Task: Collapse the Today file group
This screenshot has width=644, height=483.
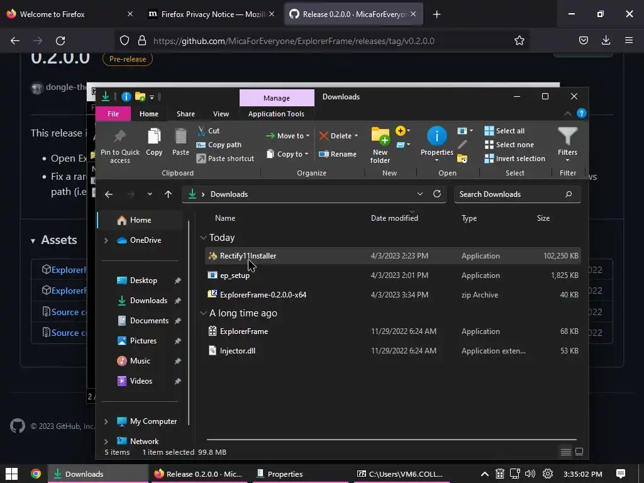Action: tap(203, 237)
